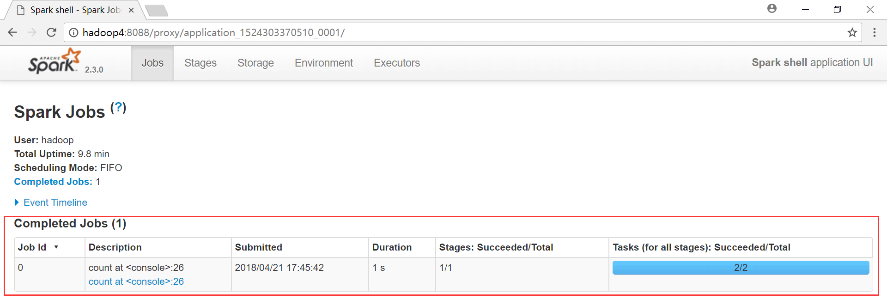
Task: Jump to the Completed Jobs: link
Action: click(x=53, y=182)
